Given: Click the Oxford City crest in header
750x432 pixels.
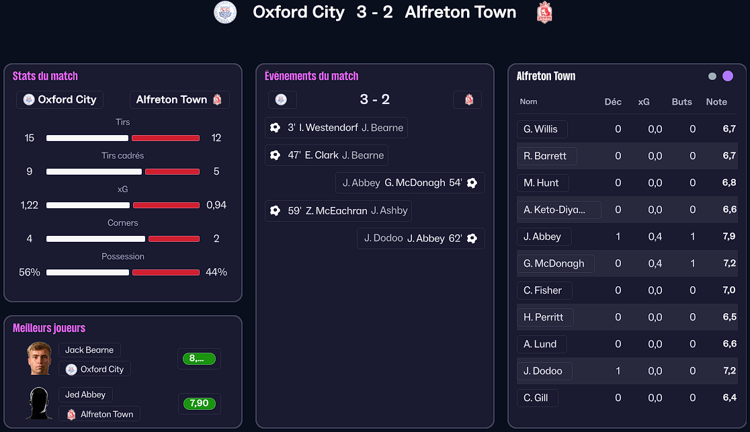Looking at the screenshot, I should (225, 12).
